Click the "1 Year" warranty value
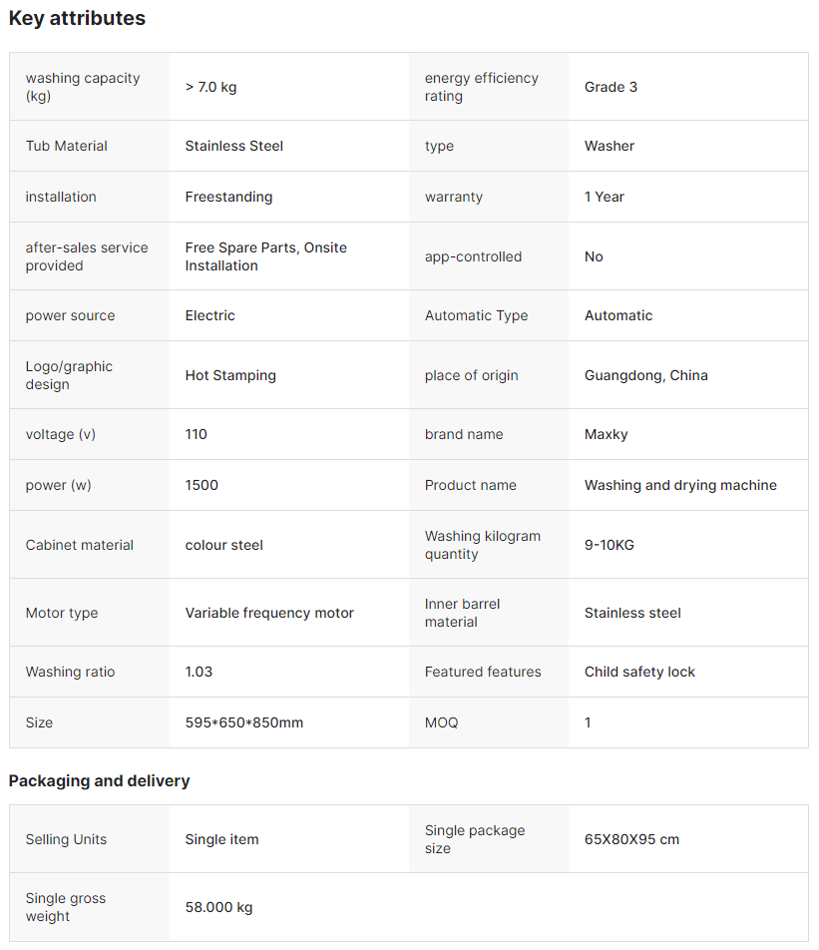Viewport: 819px width, 950px height. point(604,197)
